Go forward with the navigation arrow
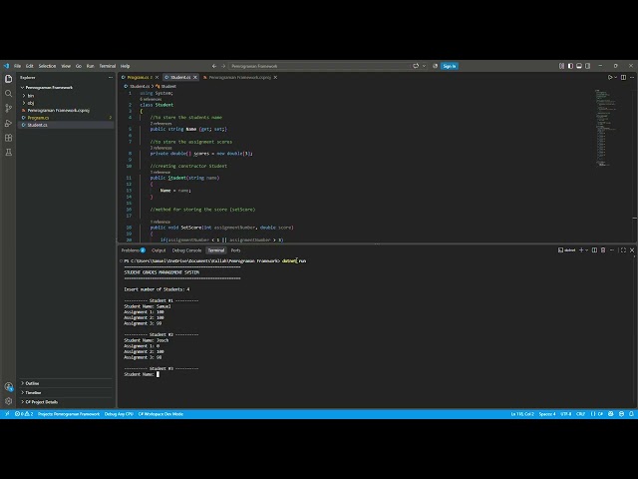This screenshot has width=638, height=479. [223, 66]
